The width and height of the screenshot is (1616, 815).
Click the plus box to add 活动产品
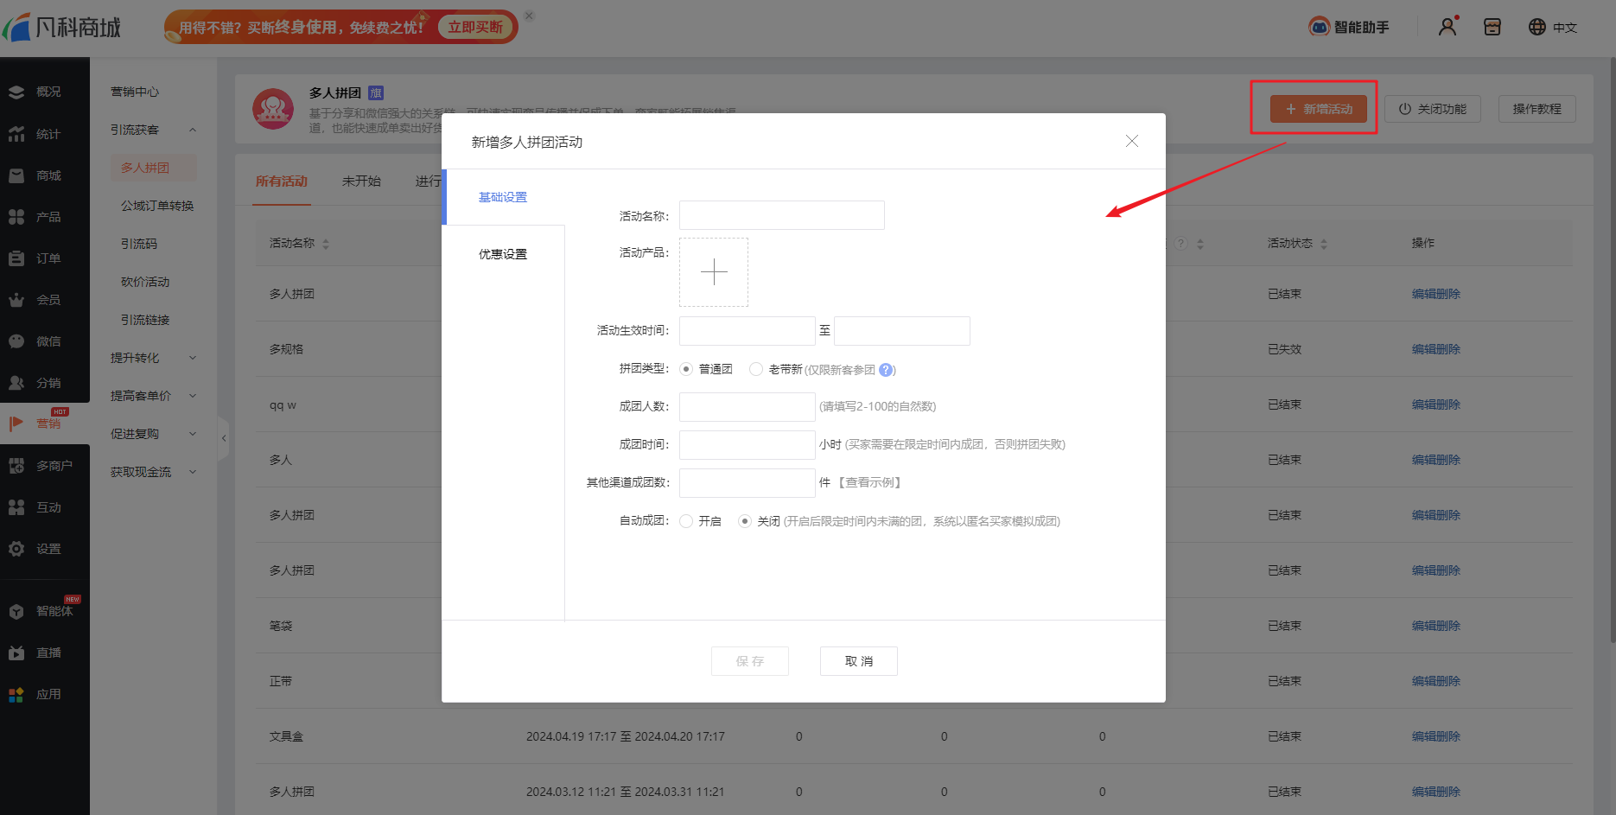tap(714, 272)
